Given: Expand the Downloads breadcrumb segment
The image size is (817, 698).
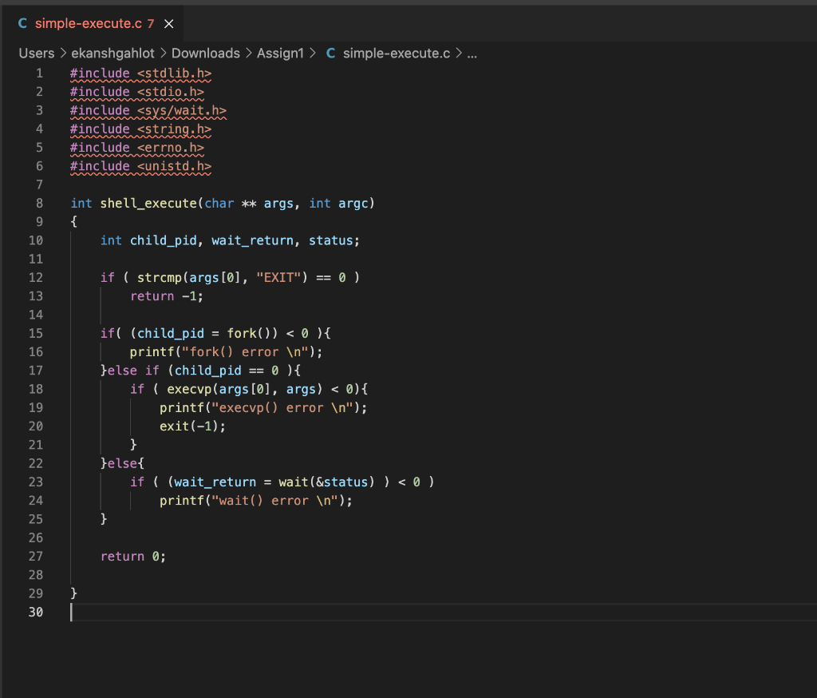Looking at the screenshot, I should click(205, 54).
